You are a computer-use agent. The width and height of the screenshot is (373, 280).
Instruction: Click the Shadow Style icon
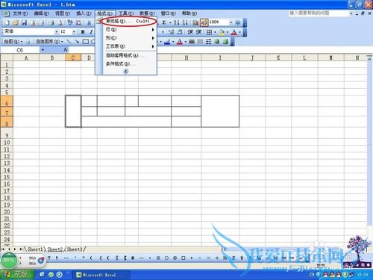click(217, 42)
